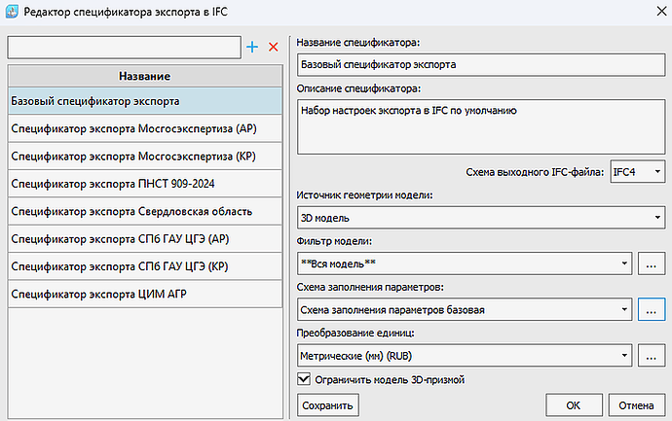Select Спецификатор экспорта ЦИМ АГР row
Image resolution: width=672 pixels, height=421 pixels.
145,294
